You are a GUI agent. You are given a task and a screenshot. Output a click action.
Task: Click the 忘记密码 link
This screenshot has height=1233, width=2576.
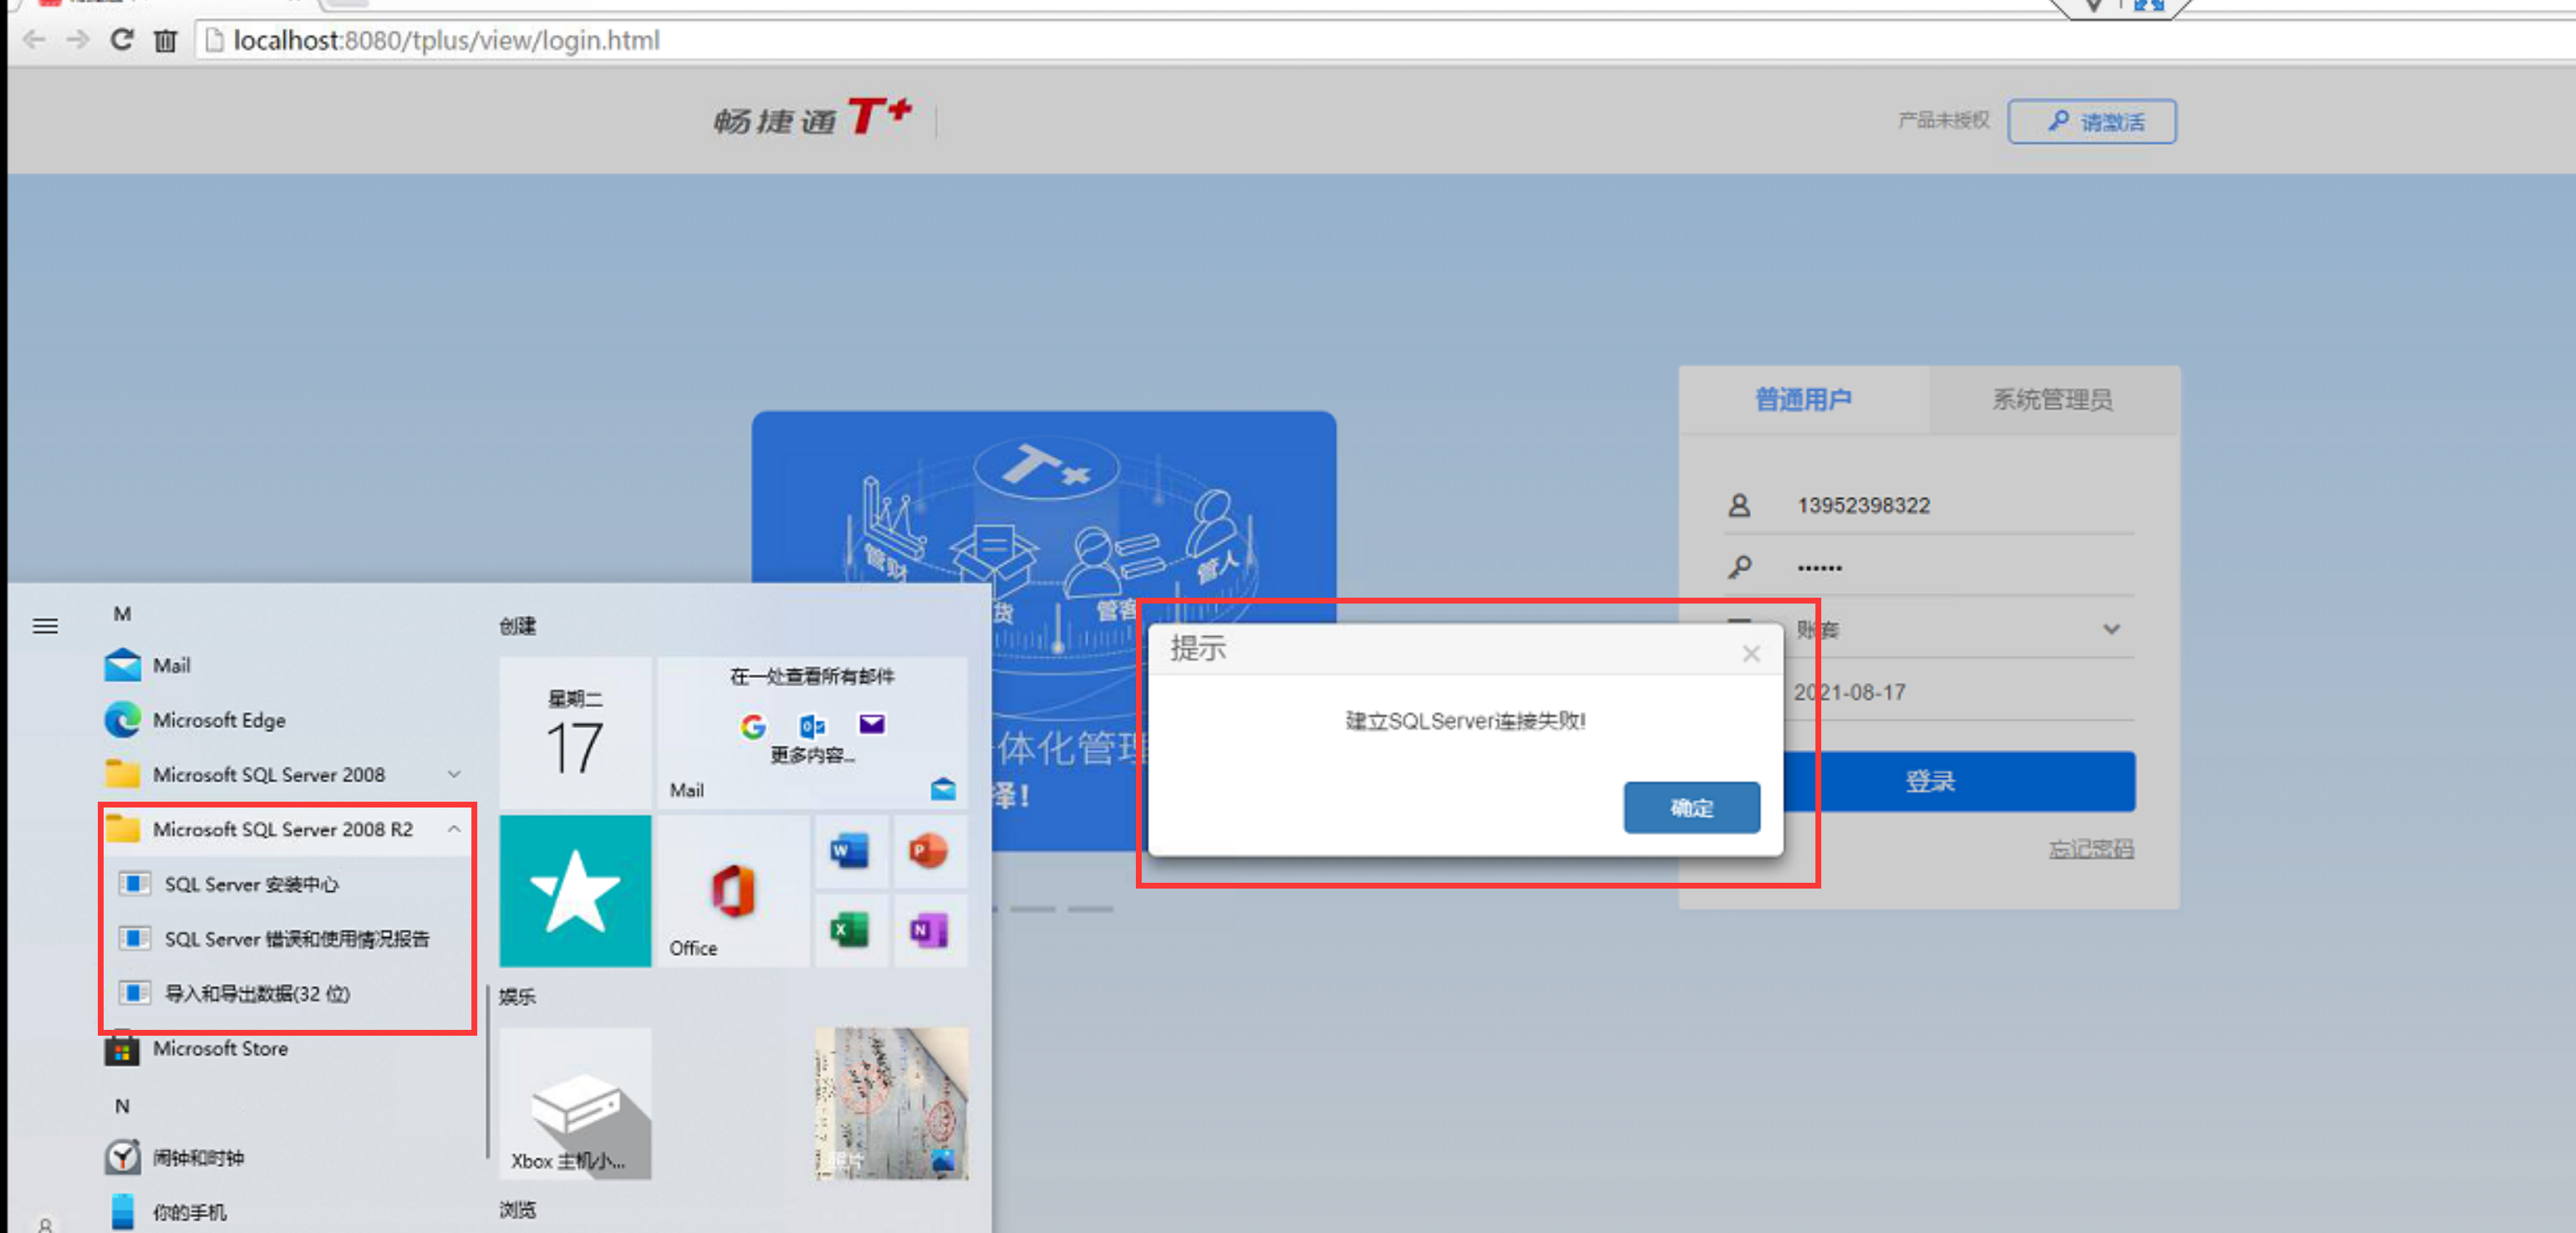pos(2091,849)
